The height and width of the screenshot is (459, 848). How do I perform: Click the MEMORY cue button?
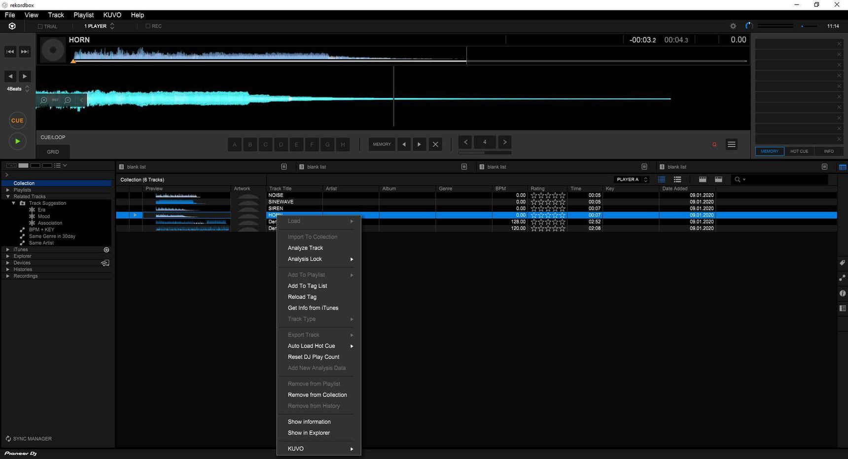click(x=382, y=144)
